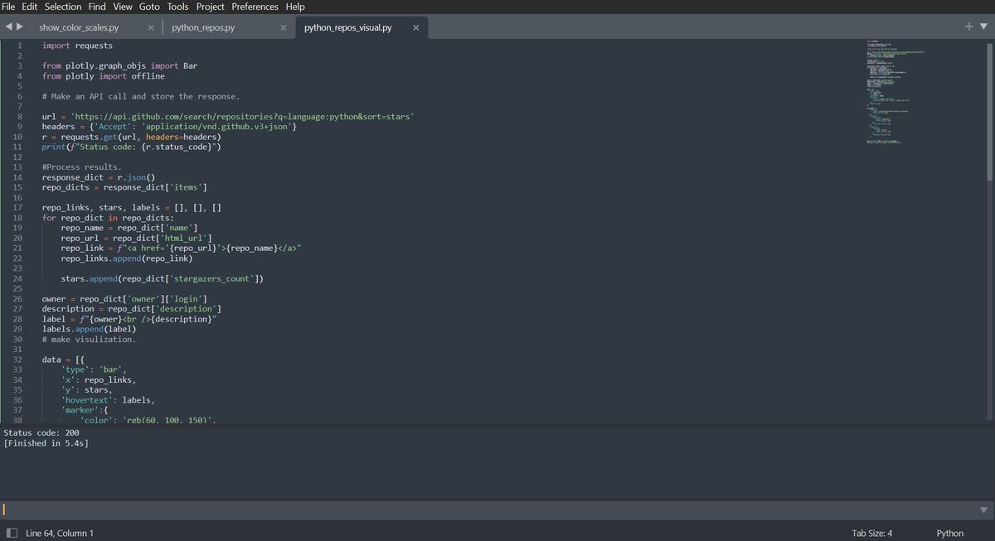Click the 'for repo_dict in repo_dicts:' line
995x541 pixels.
108,218
